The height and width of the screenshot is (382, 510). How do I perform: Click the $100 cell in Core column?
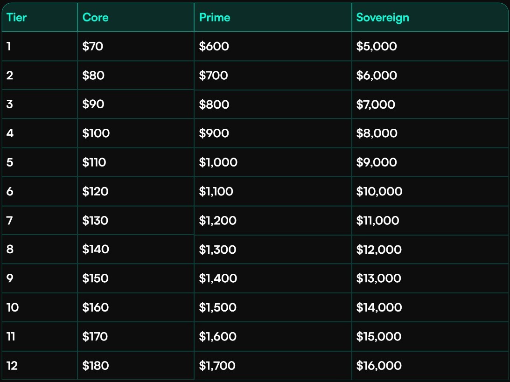click(96, 133)
